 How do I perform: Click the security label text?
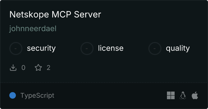pos(41,48)
